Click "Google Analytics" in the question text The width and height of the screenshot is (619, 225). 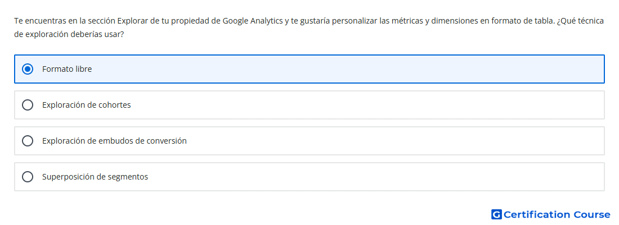253,21
